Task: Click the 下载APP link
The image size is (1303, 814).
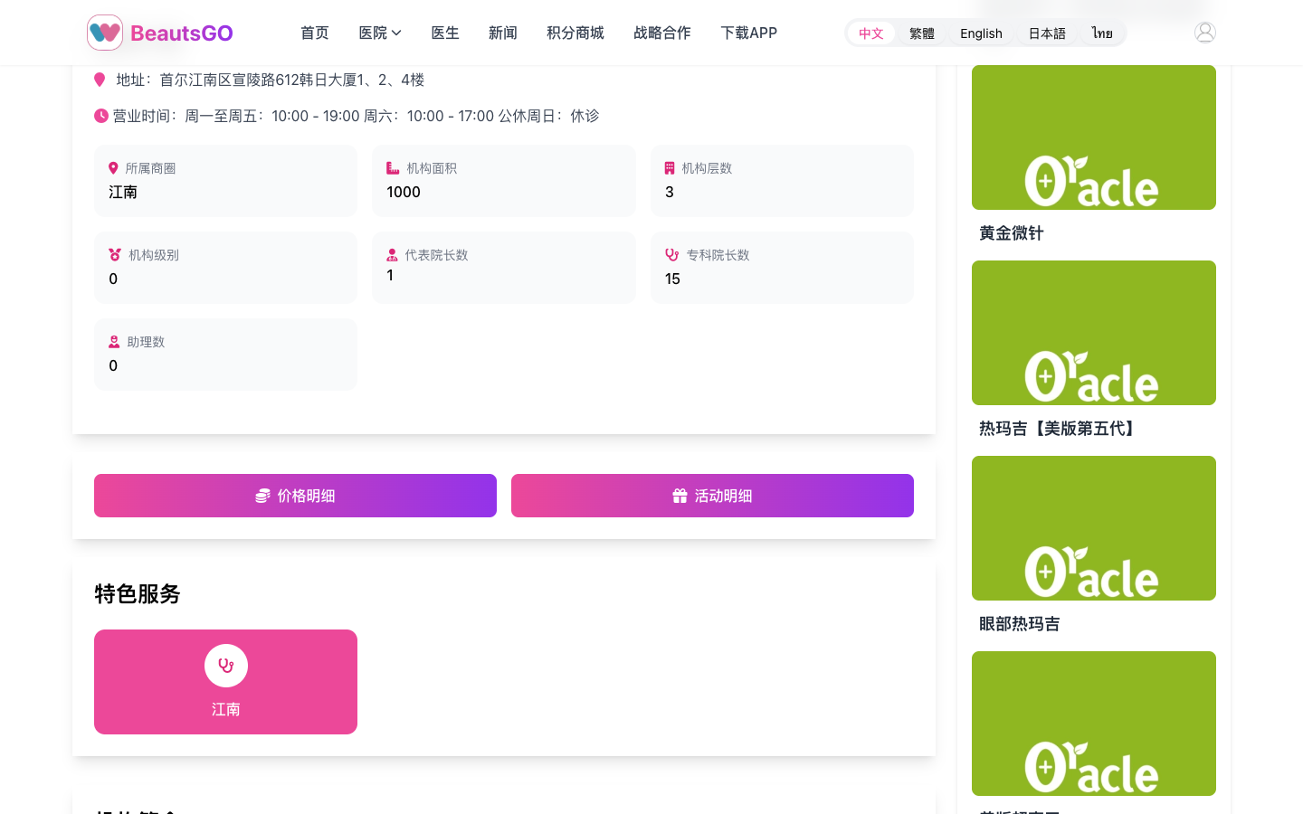Action: (748, 33)
